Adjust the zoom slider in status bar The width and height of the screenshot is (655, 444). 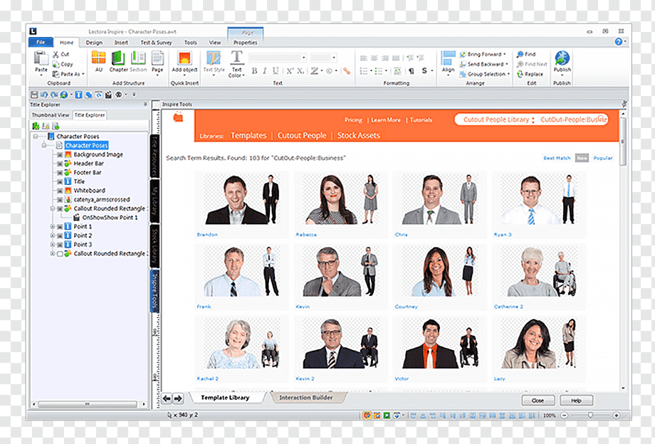tap(590, 416)
